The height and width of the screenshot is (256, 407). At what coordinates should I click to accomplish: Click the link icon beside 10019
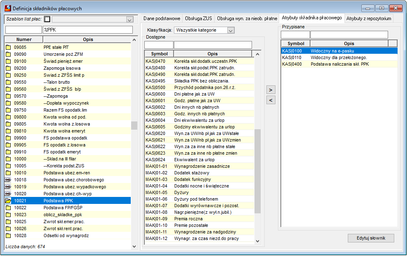[x=8, y=187]
